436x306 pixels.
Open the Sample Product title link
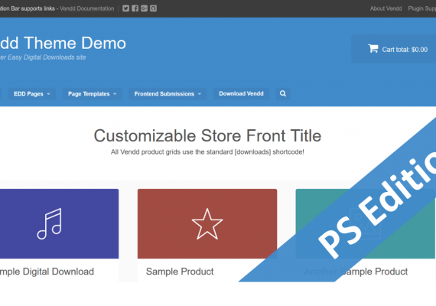180,272
